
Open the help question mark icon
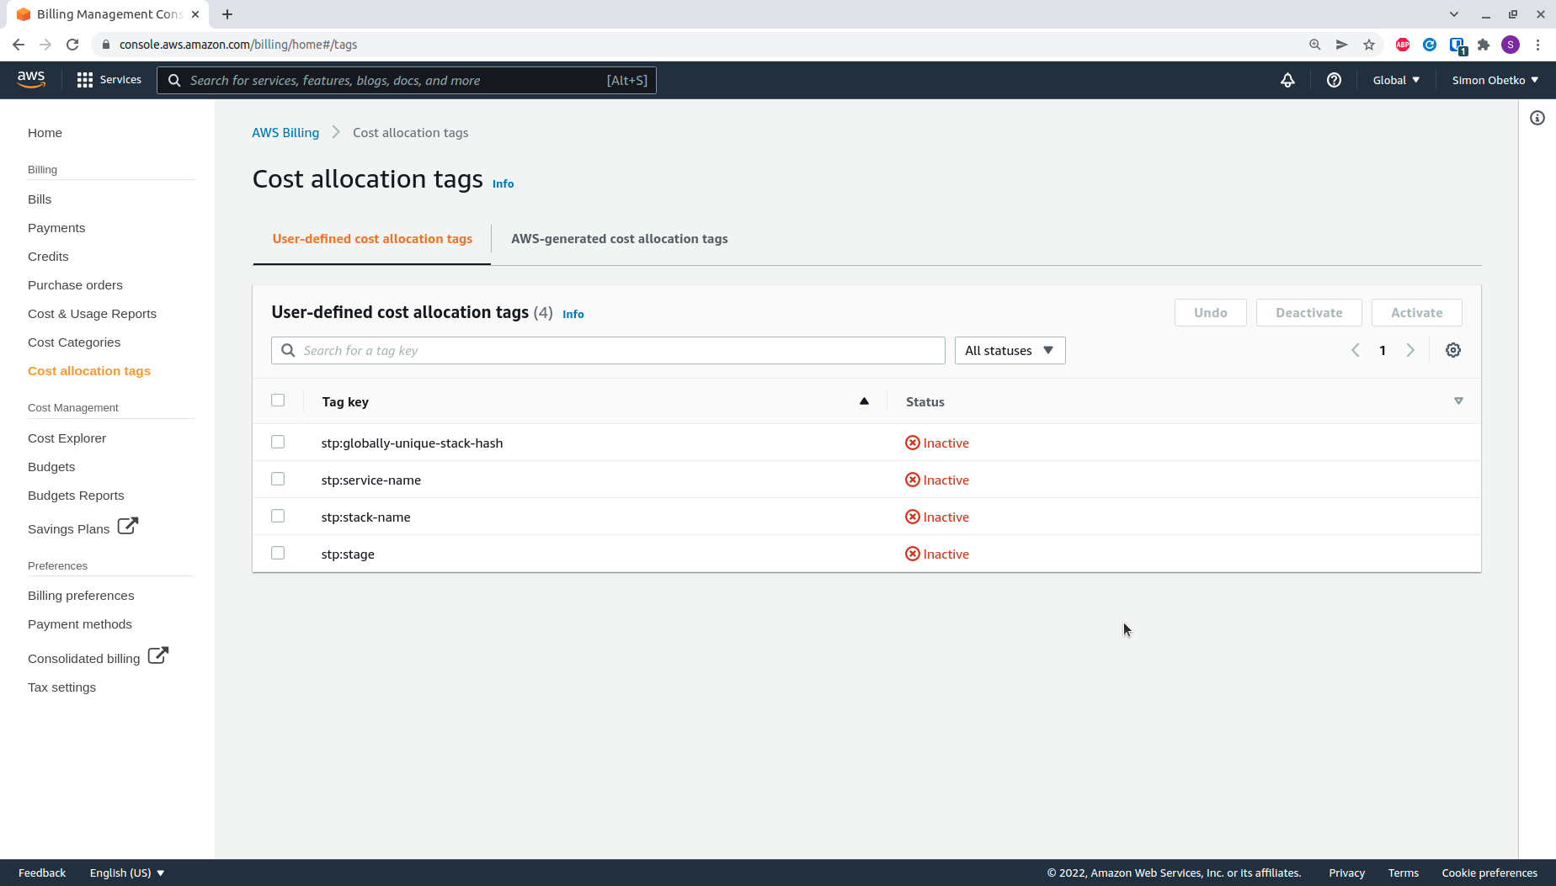1334,80
